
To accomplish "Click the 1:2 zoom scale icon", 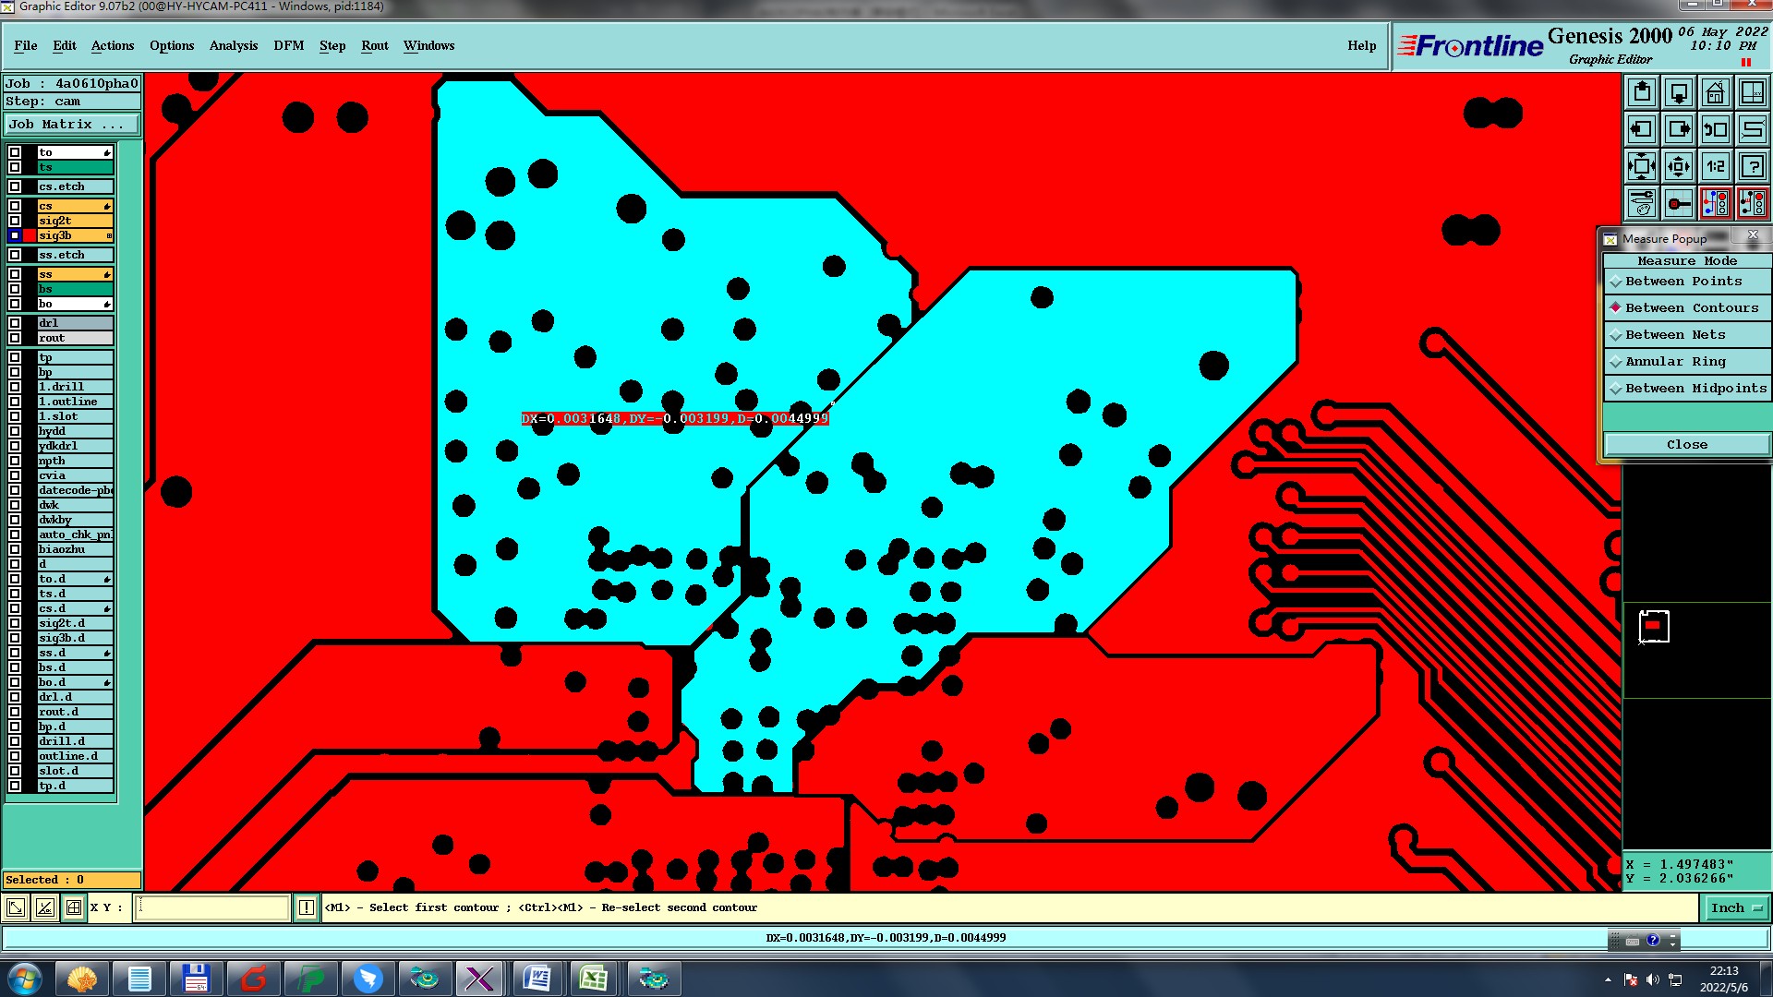I will 1715,166.
